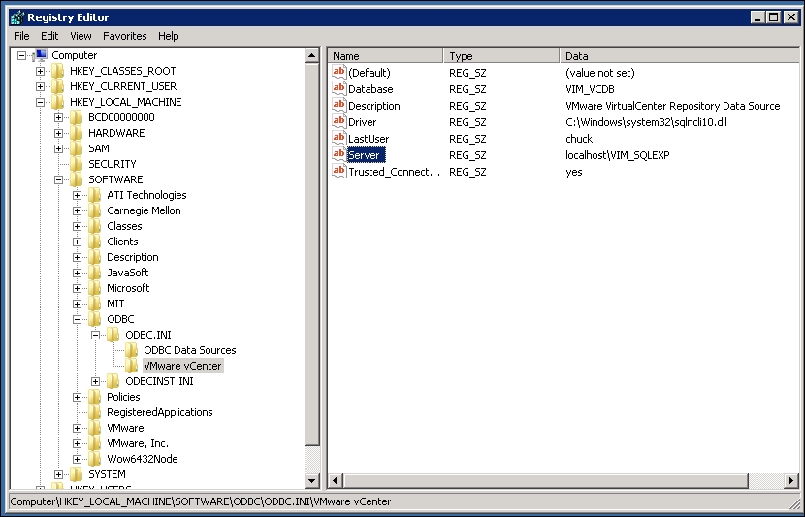Click the RegisteredApplications folder icon

[94, 412]
